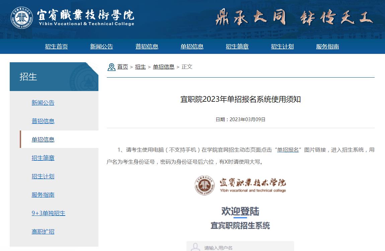Select 高职扩招 in the left sidebar
Viewport: 385px width, 251px height.
[x=43, y=231]
